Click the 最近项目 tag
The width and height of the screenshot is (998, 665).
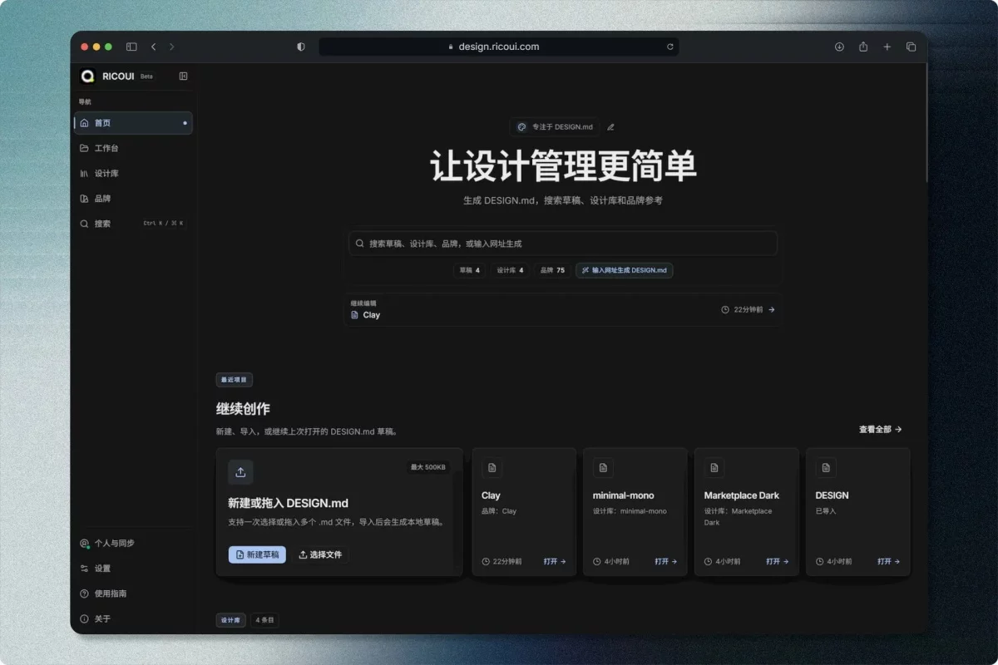[235, 380]
